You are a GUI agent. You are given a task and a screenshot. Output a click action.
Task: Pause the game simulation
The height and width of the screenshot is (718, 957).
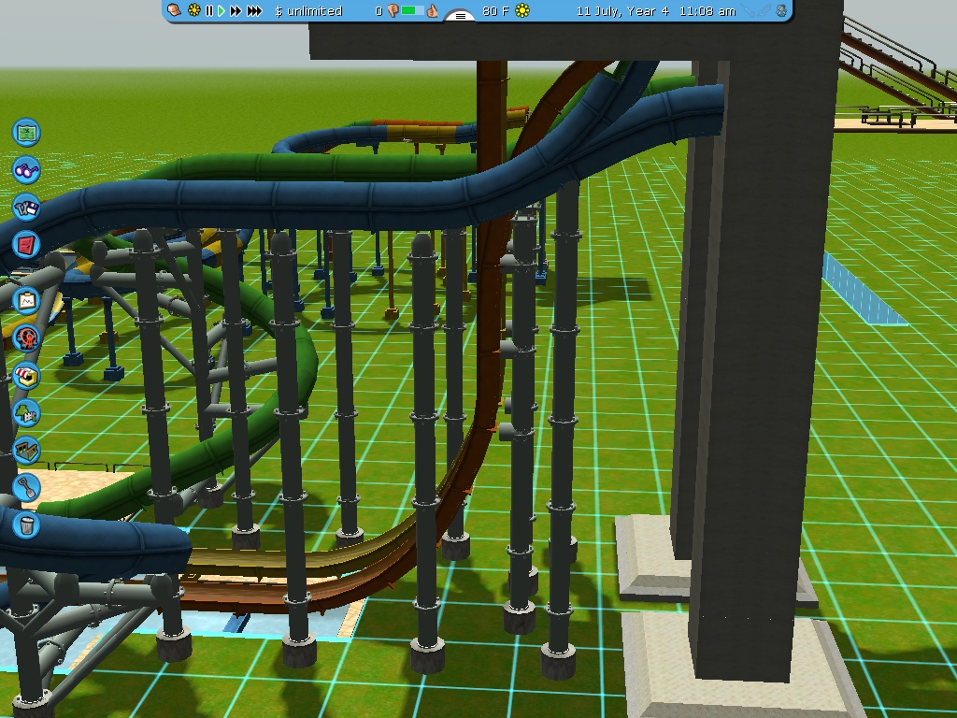pos(209,11)
